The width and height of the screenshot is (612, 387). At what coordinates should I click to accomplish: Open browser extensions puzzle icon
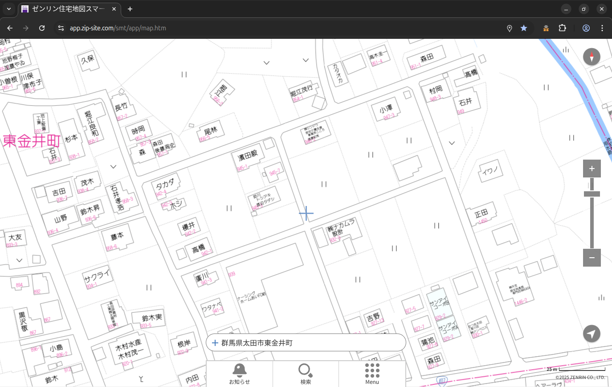562,28
